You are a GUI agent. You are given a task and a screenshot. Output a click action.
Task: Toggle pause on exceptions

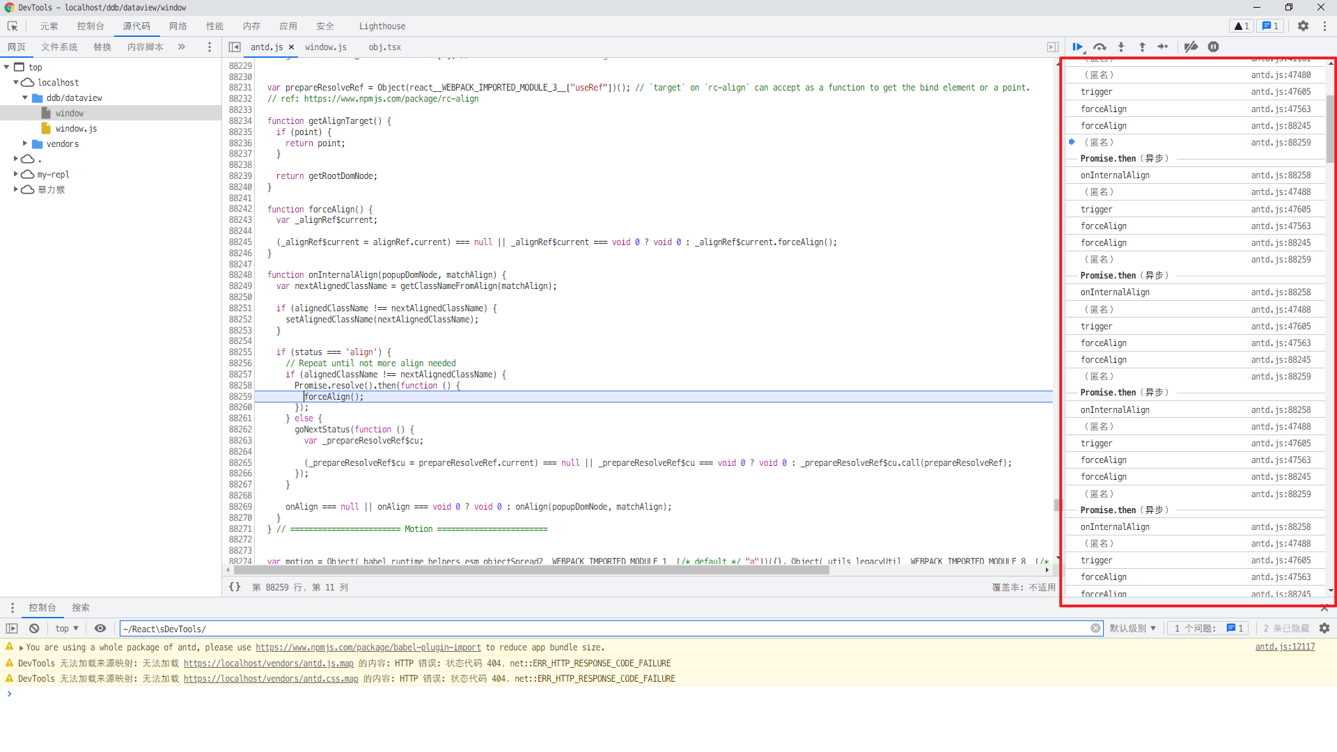tap(1214, 47)
